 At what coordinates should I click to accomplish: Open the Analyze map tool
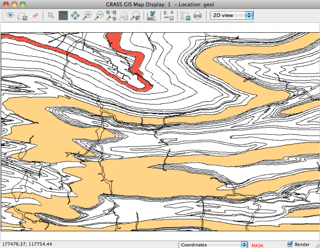click(151, 16)
